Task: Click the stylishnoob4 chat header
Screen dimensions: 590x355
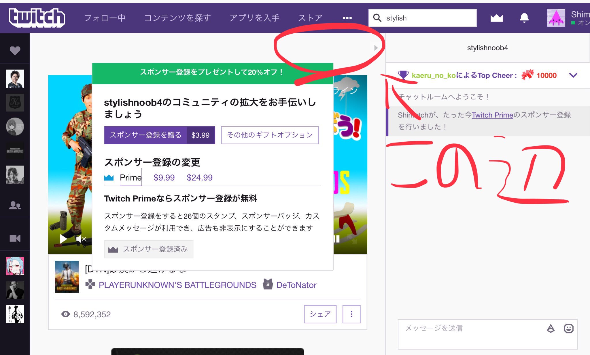Action: [487, 48]
